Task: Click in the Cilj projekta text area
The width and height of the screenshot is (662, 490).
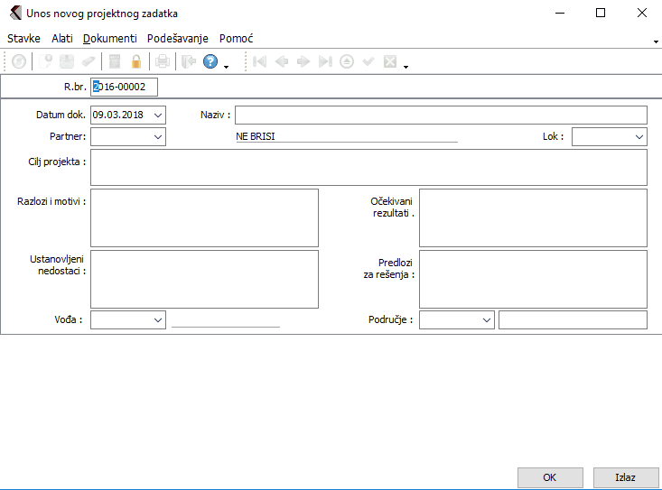Action: (368, 167)
